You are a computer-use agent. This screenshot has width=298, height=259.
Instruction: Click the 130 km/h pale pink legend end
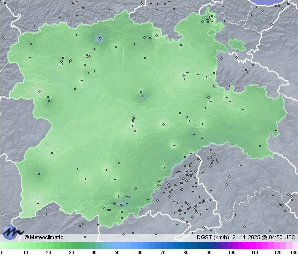[295, 246]
